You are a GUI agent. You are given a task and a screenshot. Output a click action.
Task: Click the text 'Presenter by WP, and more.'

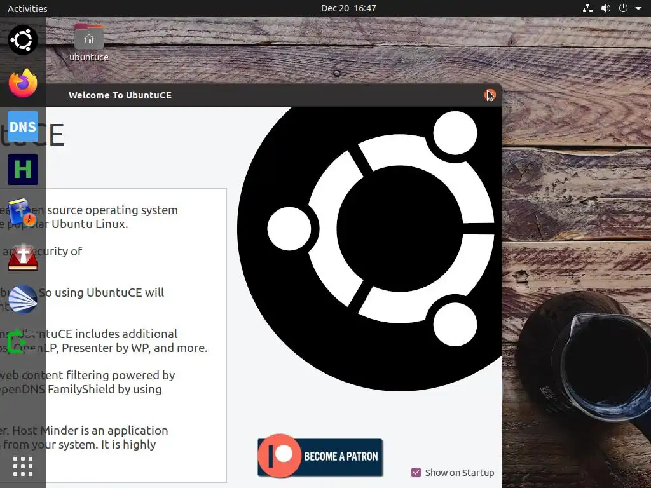[x=135, y=348]
